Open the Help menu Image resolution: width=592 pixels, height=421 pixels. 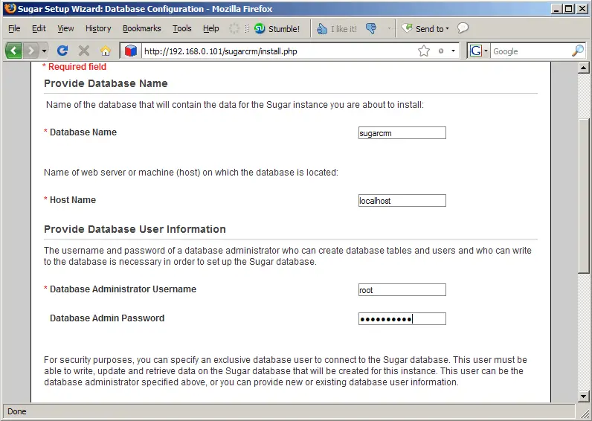[x=211, y=28]
